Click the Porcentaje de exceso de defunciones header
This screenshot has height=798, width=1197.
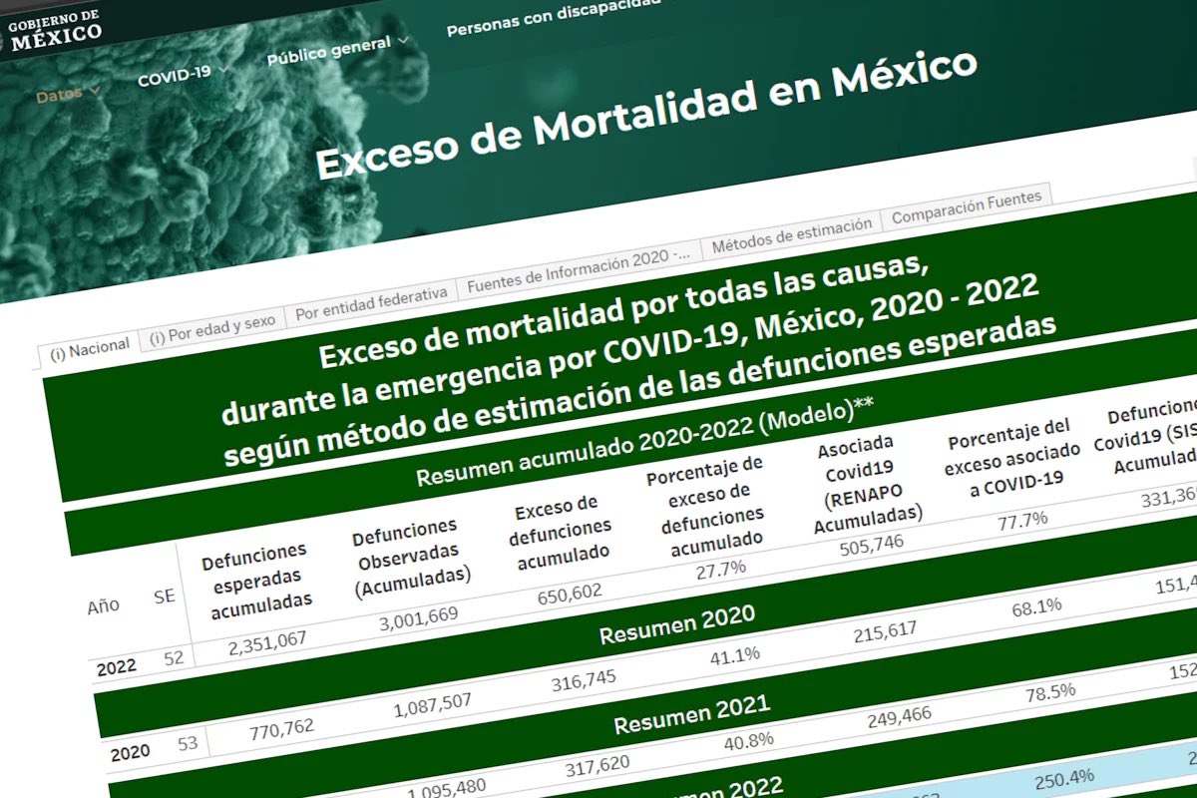(x=710, y=506)
